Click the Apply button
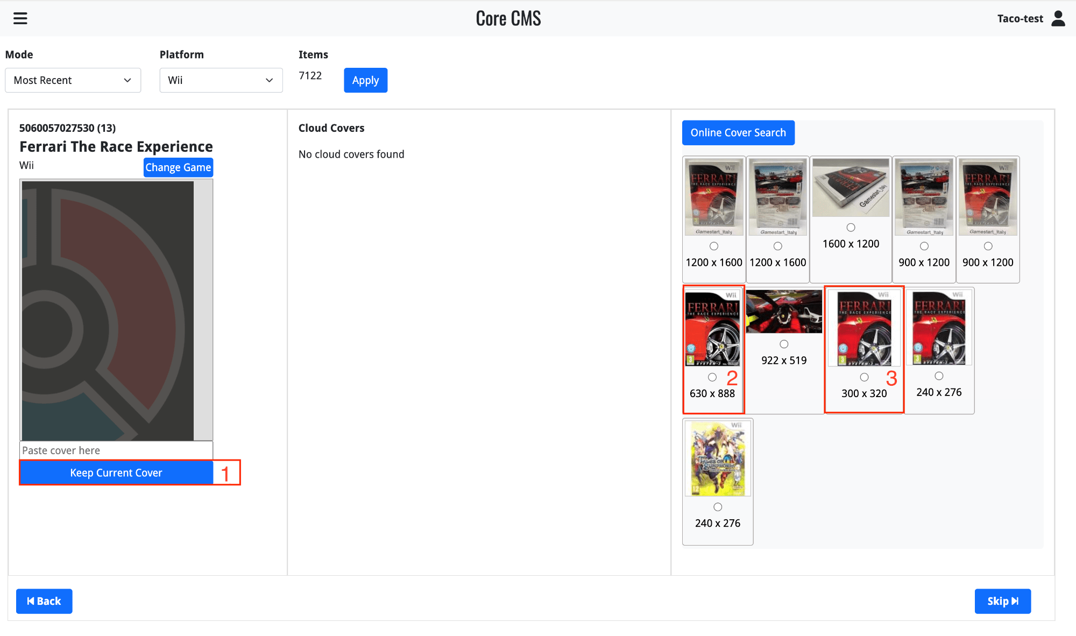 pos(366,80)
